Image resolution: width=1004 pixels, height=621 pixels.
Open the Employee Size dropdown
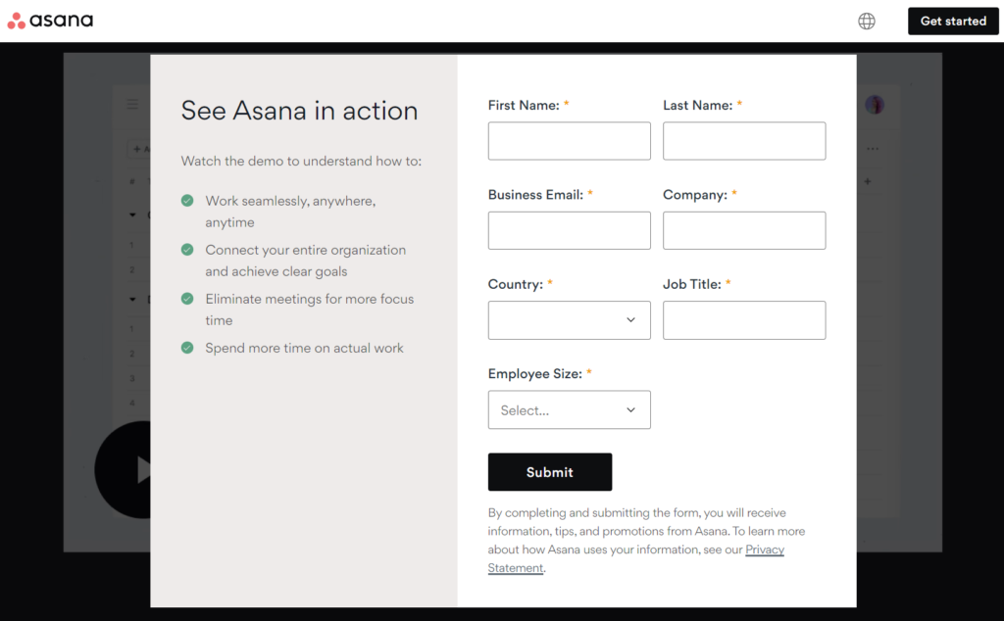click(x=570, y=409)
